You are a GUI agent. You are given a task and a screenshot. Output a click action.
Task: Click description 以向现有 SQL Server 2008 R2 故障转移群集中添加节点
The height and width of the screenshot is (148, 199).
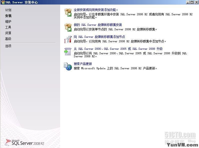coord(120,41)
